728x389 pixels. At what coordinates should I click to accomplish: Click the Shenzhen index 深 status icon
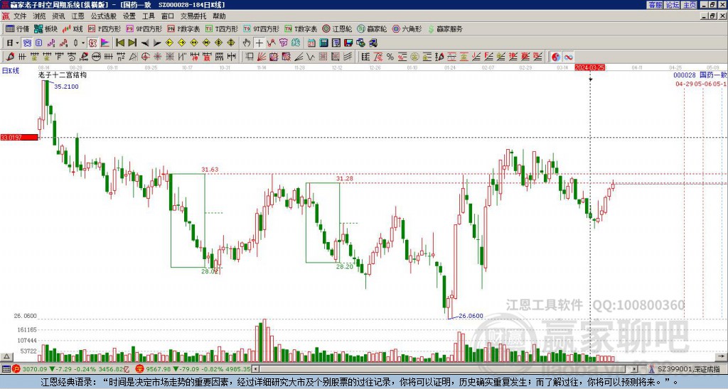pos(139,369)
